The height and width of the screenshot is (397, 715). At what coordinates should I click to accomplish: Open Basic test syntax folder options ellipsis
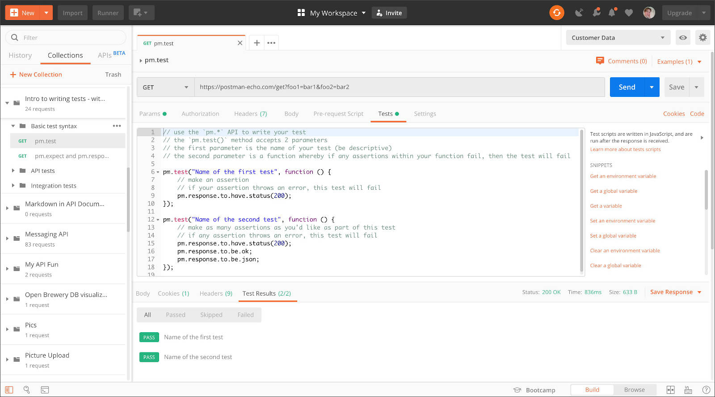(117, 126)
